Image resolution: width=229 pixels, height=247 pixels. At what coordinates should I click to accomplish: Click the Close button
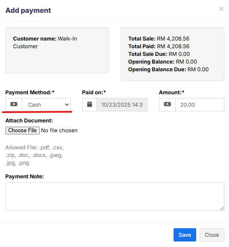click(212, 235)
